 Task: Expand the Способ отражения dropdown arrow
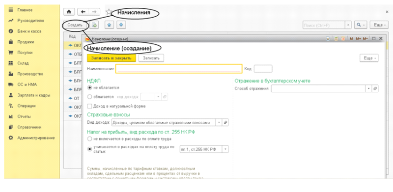(x=369, y=89)
